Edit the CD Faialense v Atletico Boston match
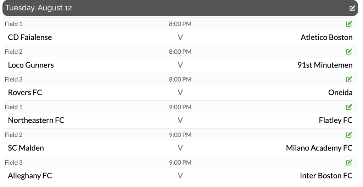363x187 pixels. click(x=349, y=24)
